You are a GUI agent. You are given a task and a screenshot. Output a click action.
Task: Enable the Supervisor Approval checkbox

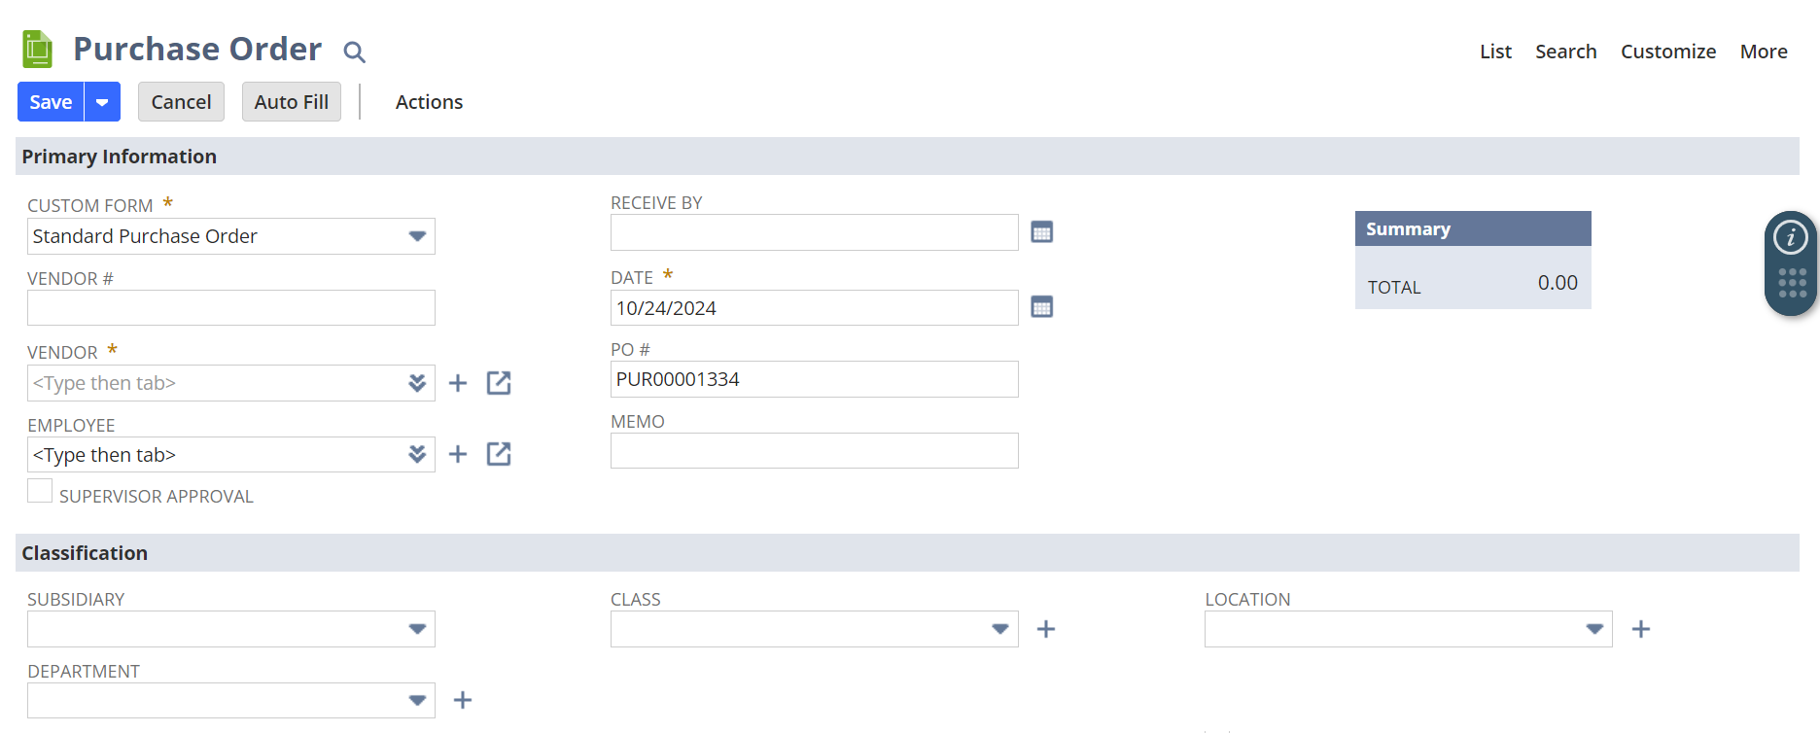(x=40, y=491)
